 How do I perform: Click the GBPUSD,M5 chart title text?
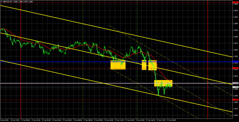click(7, 1)
